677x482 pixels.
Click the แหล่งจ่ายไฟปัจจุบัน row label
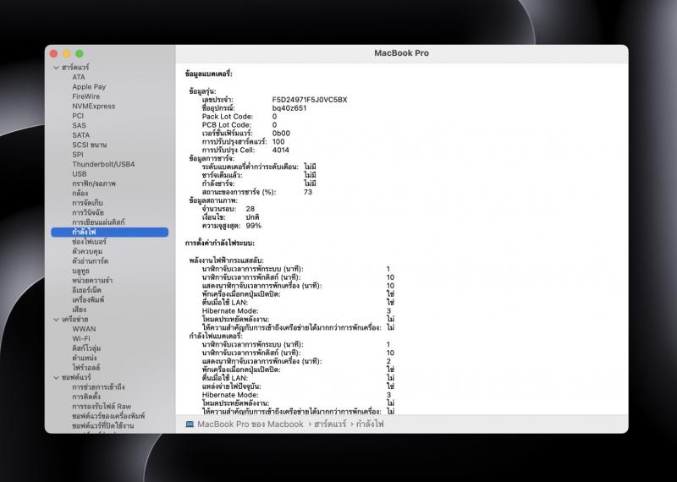coord(231,386)
